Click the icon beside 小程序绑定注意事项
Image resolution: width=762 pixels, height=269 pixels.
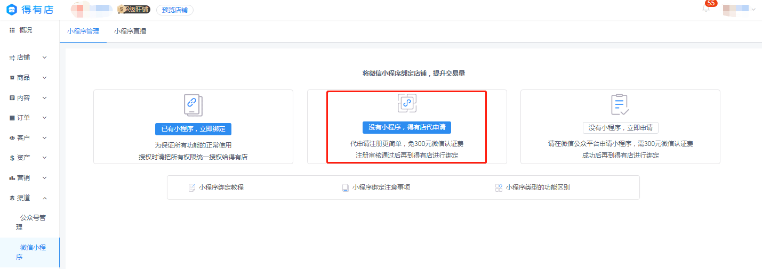tap(346, 188)
